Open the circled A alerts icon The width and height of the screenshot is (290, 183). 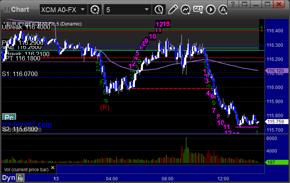coord(223,10)
